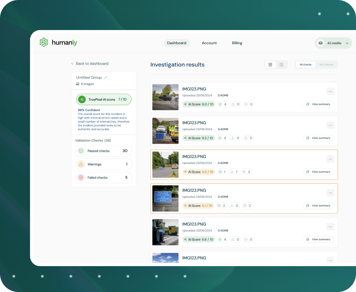Select the All checks filter button
This screenshot has width=356, height=292.
click(x=306, y=65)
